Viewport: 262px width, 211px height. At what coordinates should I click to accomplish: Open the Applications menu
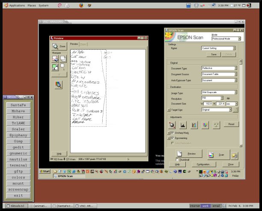click(x=17, y=5)
